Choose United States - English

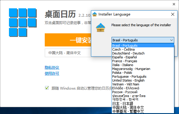(143, 80)
